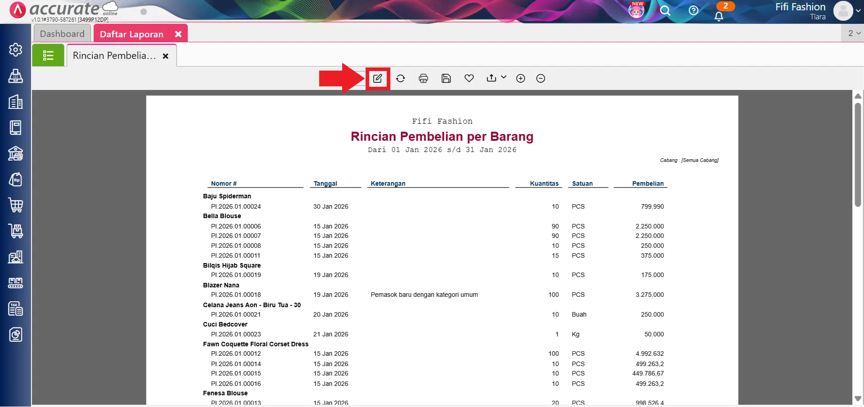The image size is (864, 407).
Task: Close the Daftar Laporan tab
Action: (x=178, y=34)
